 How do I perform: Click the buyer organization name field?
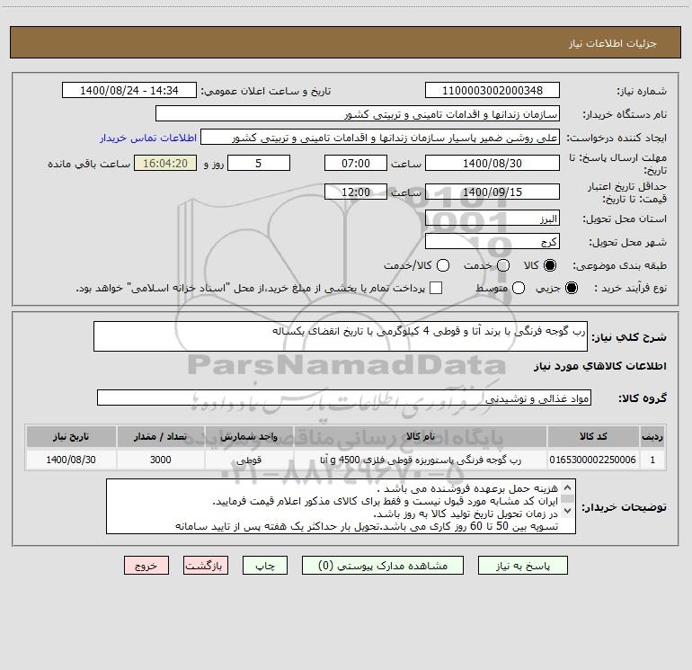click(x=358, y=114)
